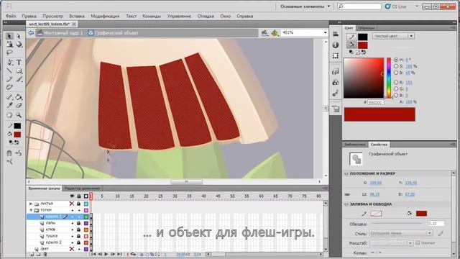
Task: Select the Subselection tool
Action: pyautogui.click(x=19, y=36)
